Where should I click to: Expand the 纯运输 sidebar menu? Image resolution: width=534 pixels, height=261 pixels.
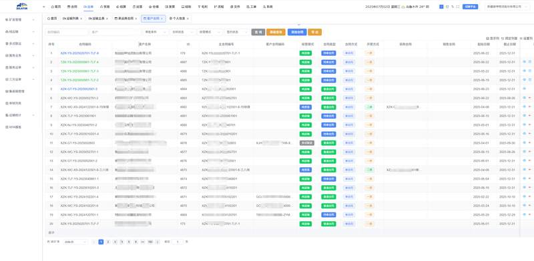[21, 31]
